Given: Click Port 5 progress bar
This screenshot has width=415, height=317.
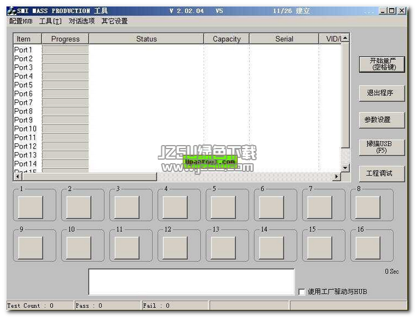Looking at the screenshot, I should pyautogui.click(x=65, y=85).
